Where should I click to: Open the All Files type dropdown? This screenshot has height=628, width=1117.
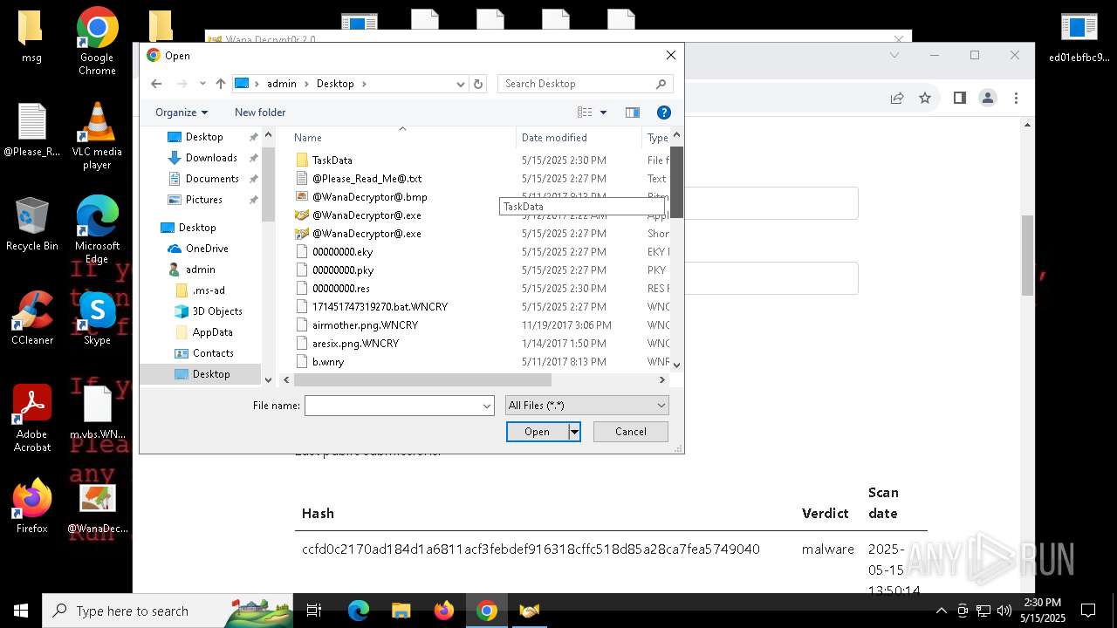(x=587, y=405)
